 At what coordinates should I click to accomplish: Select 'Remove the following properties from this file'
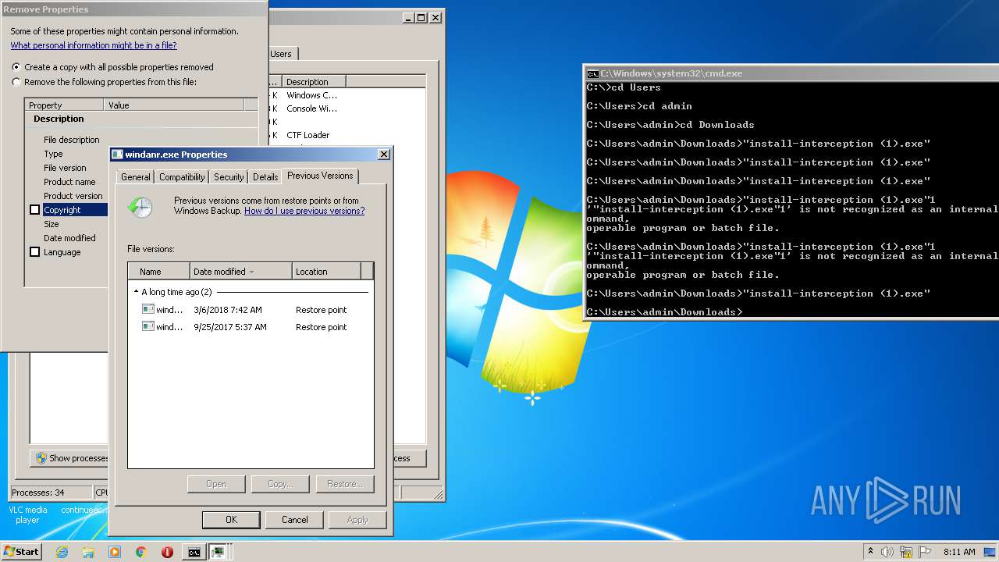16,82
